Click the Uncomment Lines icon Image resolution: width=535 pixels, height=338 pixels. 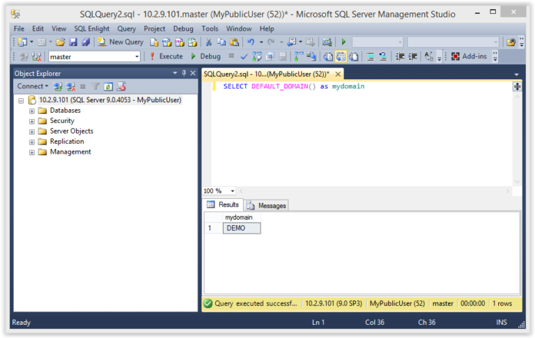tap(383, 56)
